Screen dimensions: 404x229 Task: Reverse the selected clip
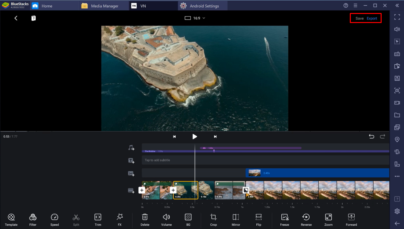pyautogui.click(x=306, y=220)
